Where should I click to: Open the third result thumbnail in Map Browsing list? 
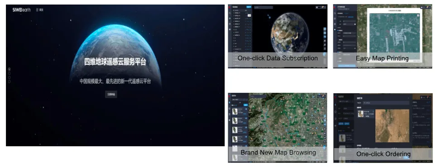pyautogui.click(x=235, y=130)
